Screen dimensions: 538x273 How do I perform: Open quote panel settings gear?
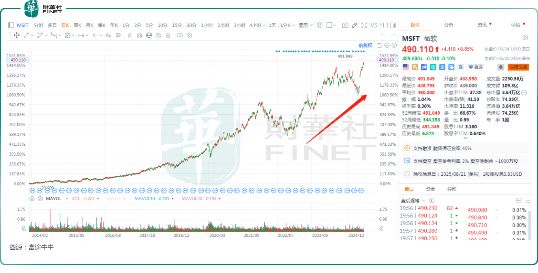(x=525, y=38)
